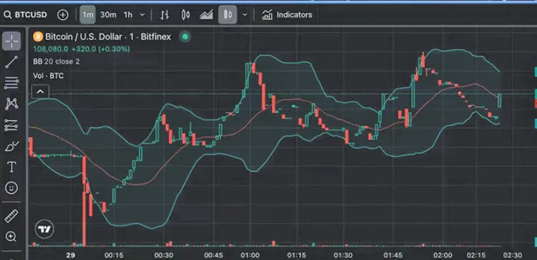The image size is (537, 260).
Task: Expand the timeframe interval dropdown
Action: click(x=143, y=15)
